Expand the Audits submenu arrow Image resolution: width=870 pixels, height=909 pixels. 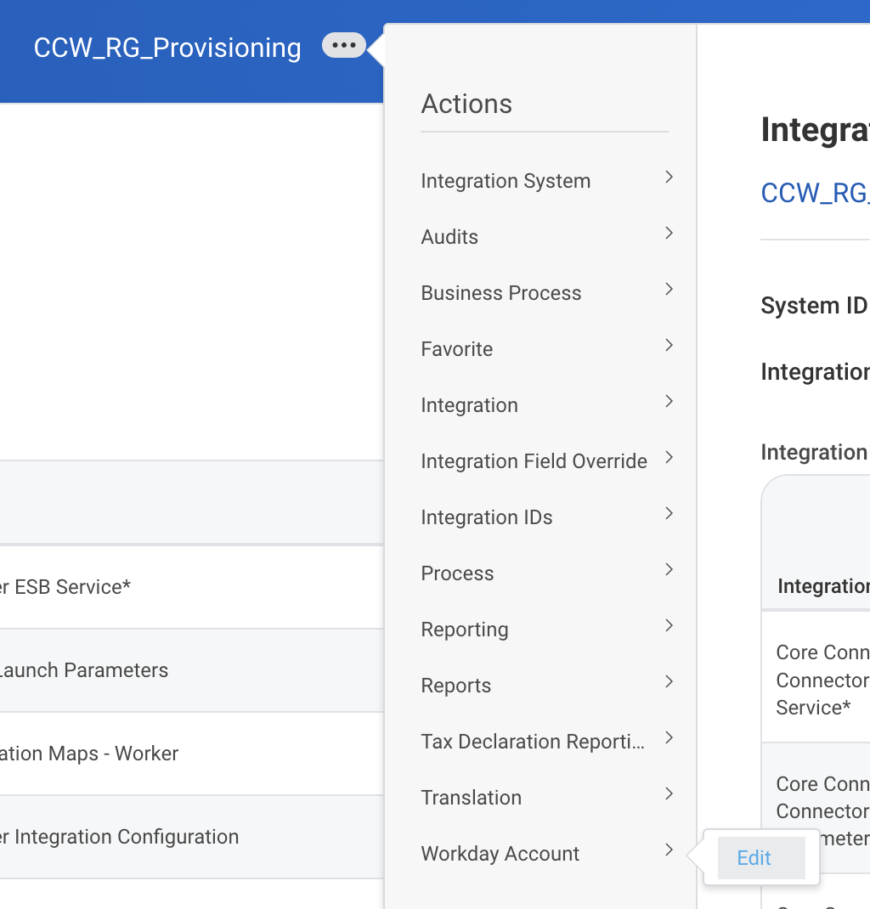(x=669, y=233)
